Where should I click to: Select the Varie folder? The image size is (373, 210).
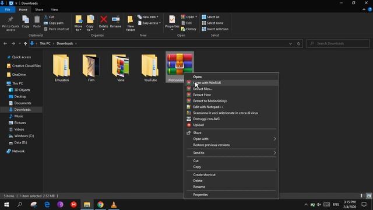click(121, 68)
